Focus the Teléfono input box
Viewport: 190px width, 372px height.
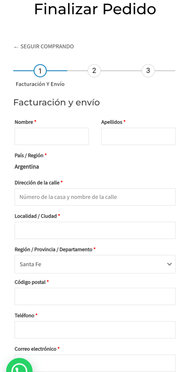(95, 330)
